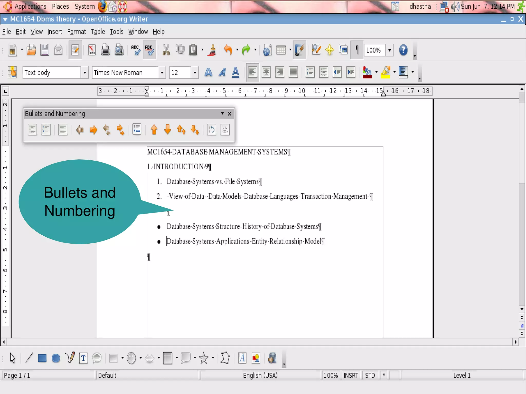Insert a Hyperlink
Viewport: 526px width, 394px height.
pos(267,50)
